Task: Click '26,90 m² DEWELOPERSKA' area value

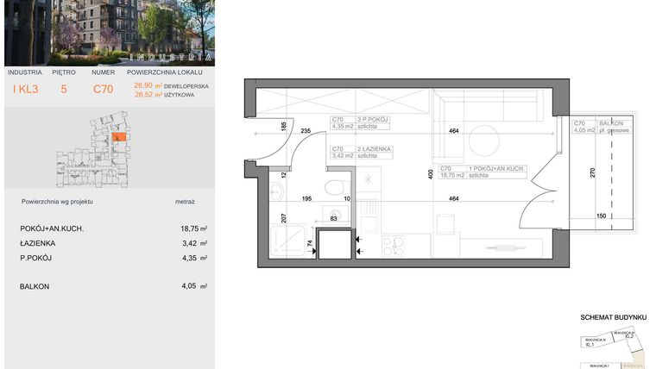Action: 171,85
